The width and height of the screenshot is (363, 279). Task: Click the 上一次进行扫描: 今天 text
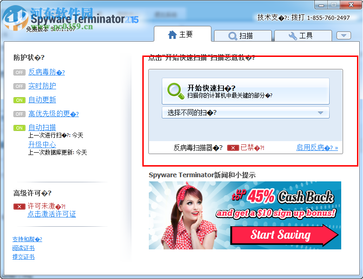[56, 136]
